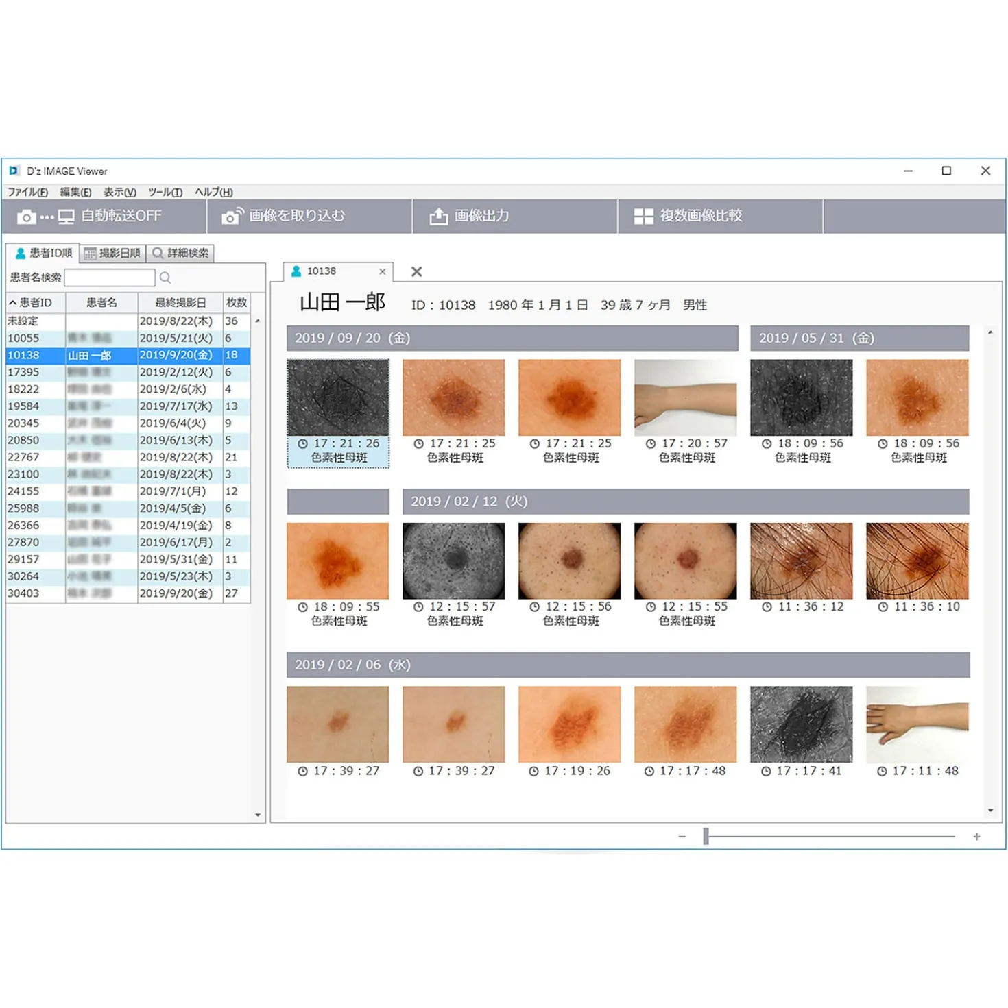The width and height of the screenshot is (1008, 1008).
Task: Select the 未設定 row in patient list
Action: tap(128, 321)
